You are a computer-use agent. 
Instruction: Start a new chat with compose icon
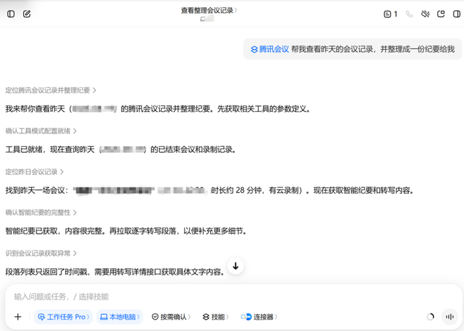pos(27,14)
